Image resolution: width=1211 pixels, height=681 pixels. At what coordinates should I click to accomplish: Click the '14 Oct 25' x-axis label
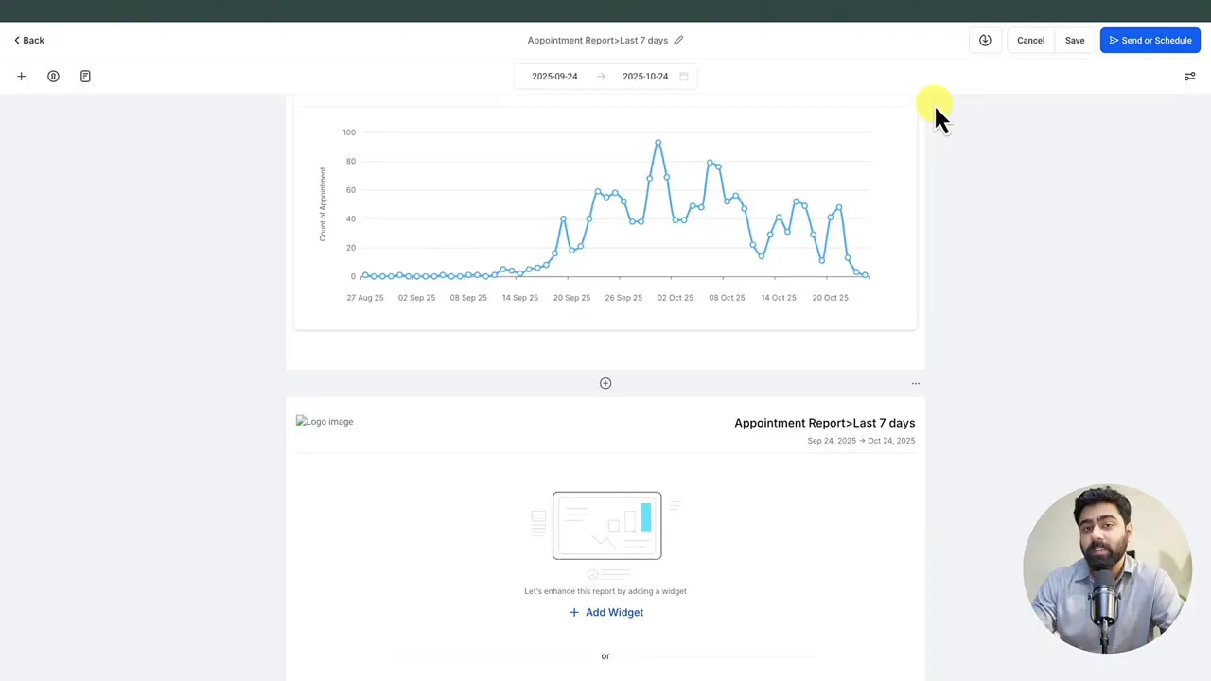[x=779, y=298]
